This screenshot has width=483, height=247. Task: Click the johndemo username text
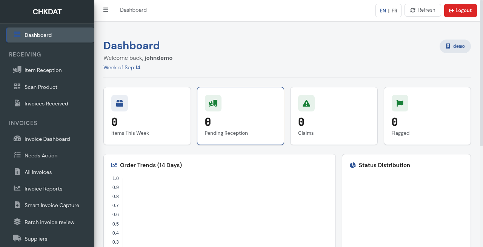158,58
